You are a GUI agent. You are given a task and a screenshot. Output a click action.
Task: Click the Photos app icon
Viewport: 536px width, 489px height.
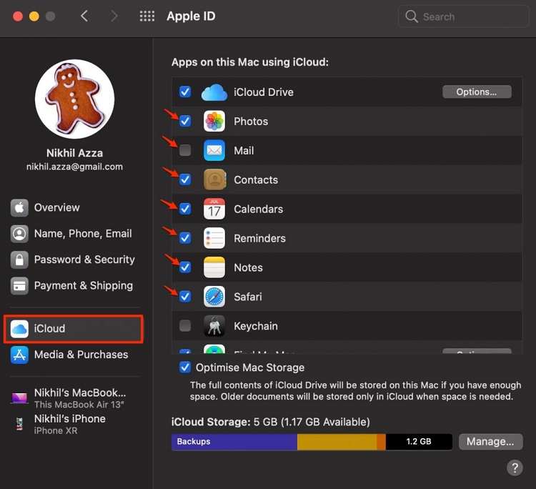pos(214,122)
